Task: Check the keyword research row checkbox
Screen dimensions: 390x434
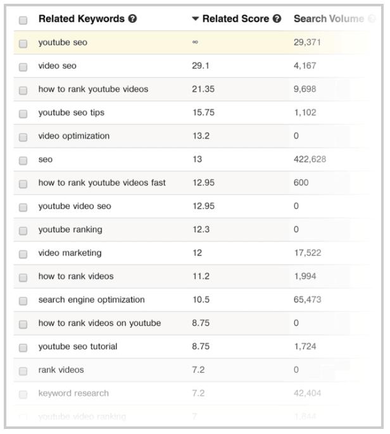Action: click(x=23, y=394)
